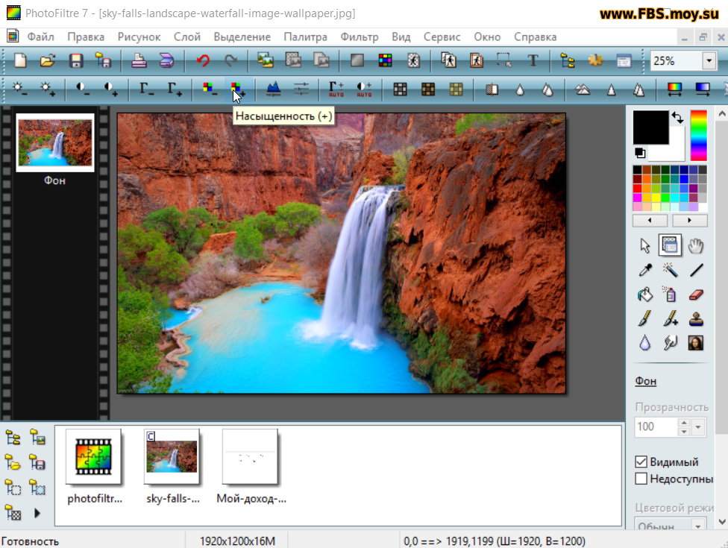Select the Spray can tool

coord(670,295)
